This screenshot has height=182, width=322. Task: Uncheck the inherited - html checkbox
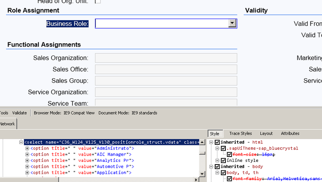[x=217, y=142]
